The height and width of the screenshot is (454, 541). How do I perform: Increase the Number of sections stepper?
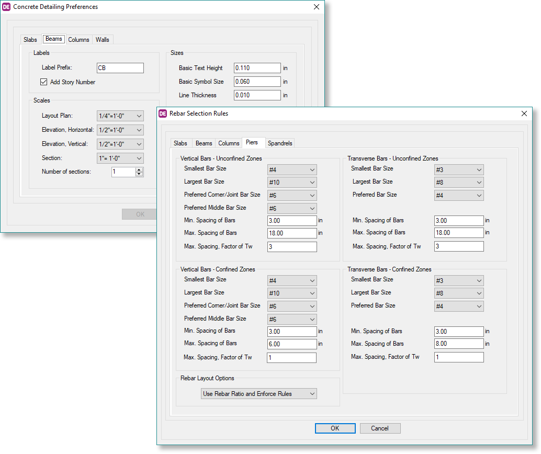(x=139, y=169)
